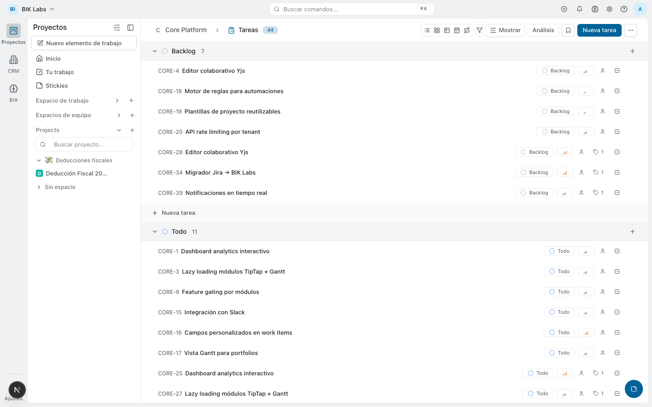The height and width of the screenshot is (407, 652).
Task: Open the CRM module in the left rail
Action: pos(13,63)
